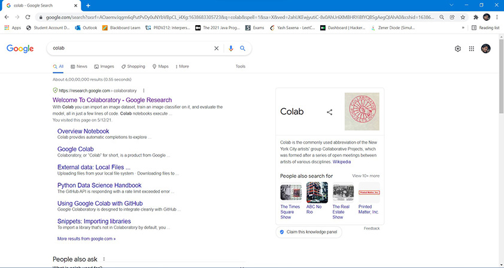Open Yash Saxena - LeetC... bookmark
The image size is (504, 268).
click(x=293, y=28)
